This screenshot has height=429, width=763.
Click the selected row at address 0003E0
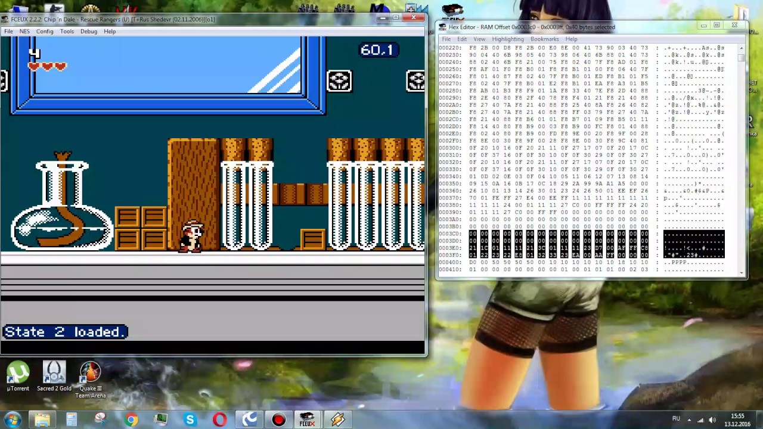pos(582,248)
